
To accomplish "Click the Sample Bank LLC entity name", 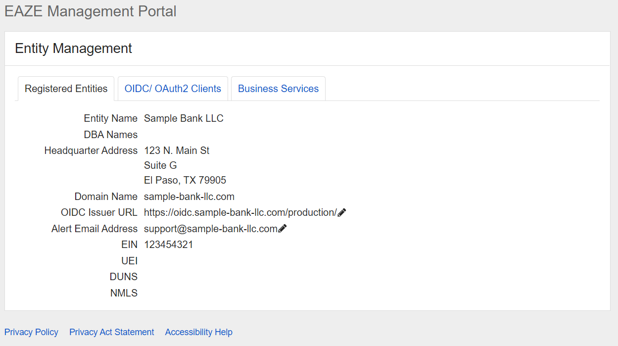I will click(x=184, y=119).
